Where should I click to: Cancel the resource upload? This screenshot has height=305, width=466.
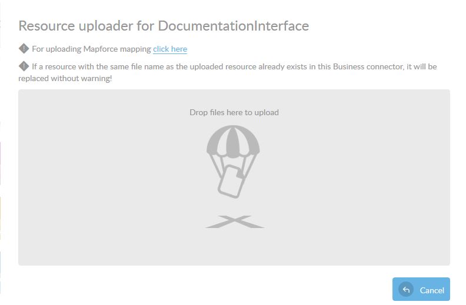pos(421,289)
